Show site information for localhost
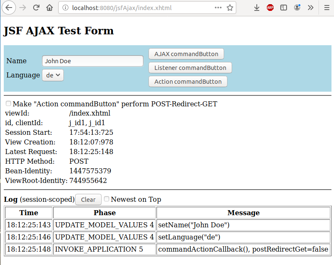 click(65, 8)
